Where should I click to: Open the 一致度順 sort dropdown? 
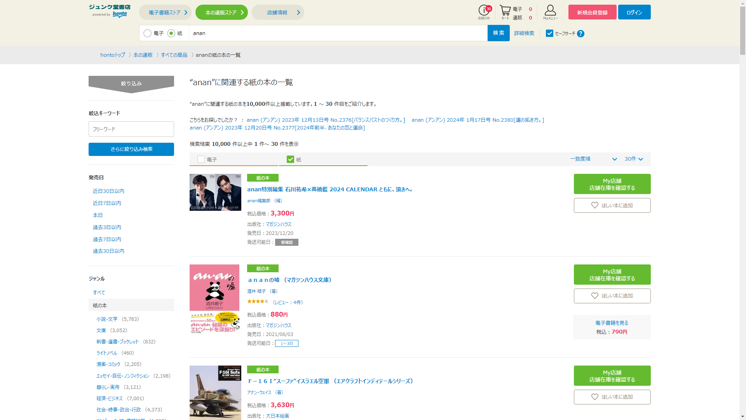click(593, 159)
